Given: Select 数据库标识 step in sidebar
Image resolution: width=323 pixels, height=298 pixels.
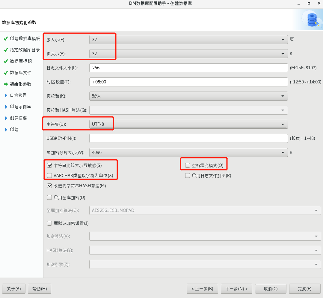Looking at the screenshot, I should 21,61.
